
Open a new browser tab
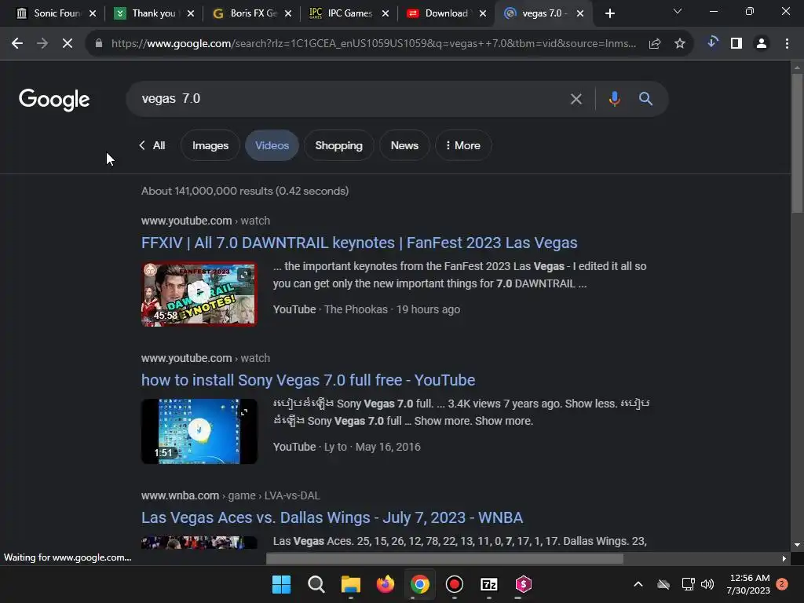point(609,14)
